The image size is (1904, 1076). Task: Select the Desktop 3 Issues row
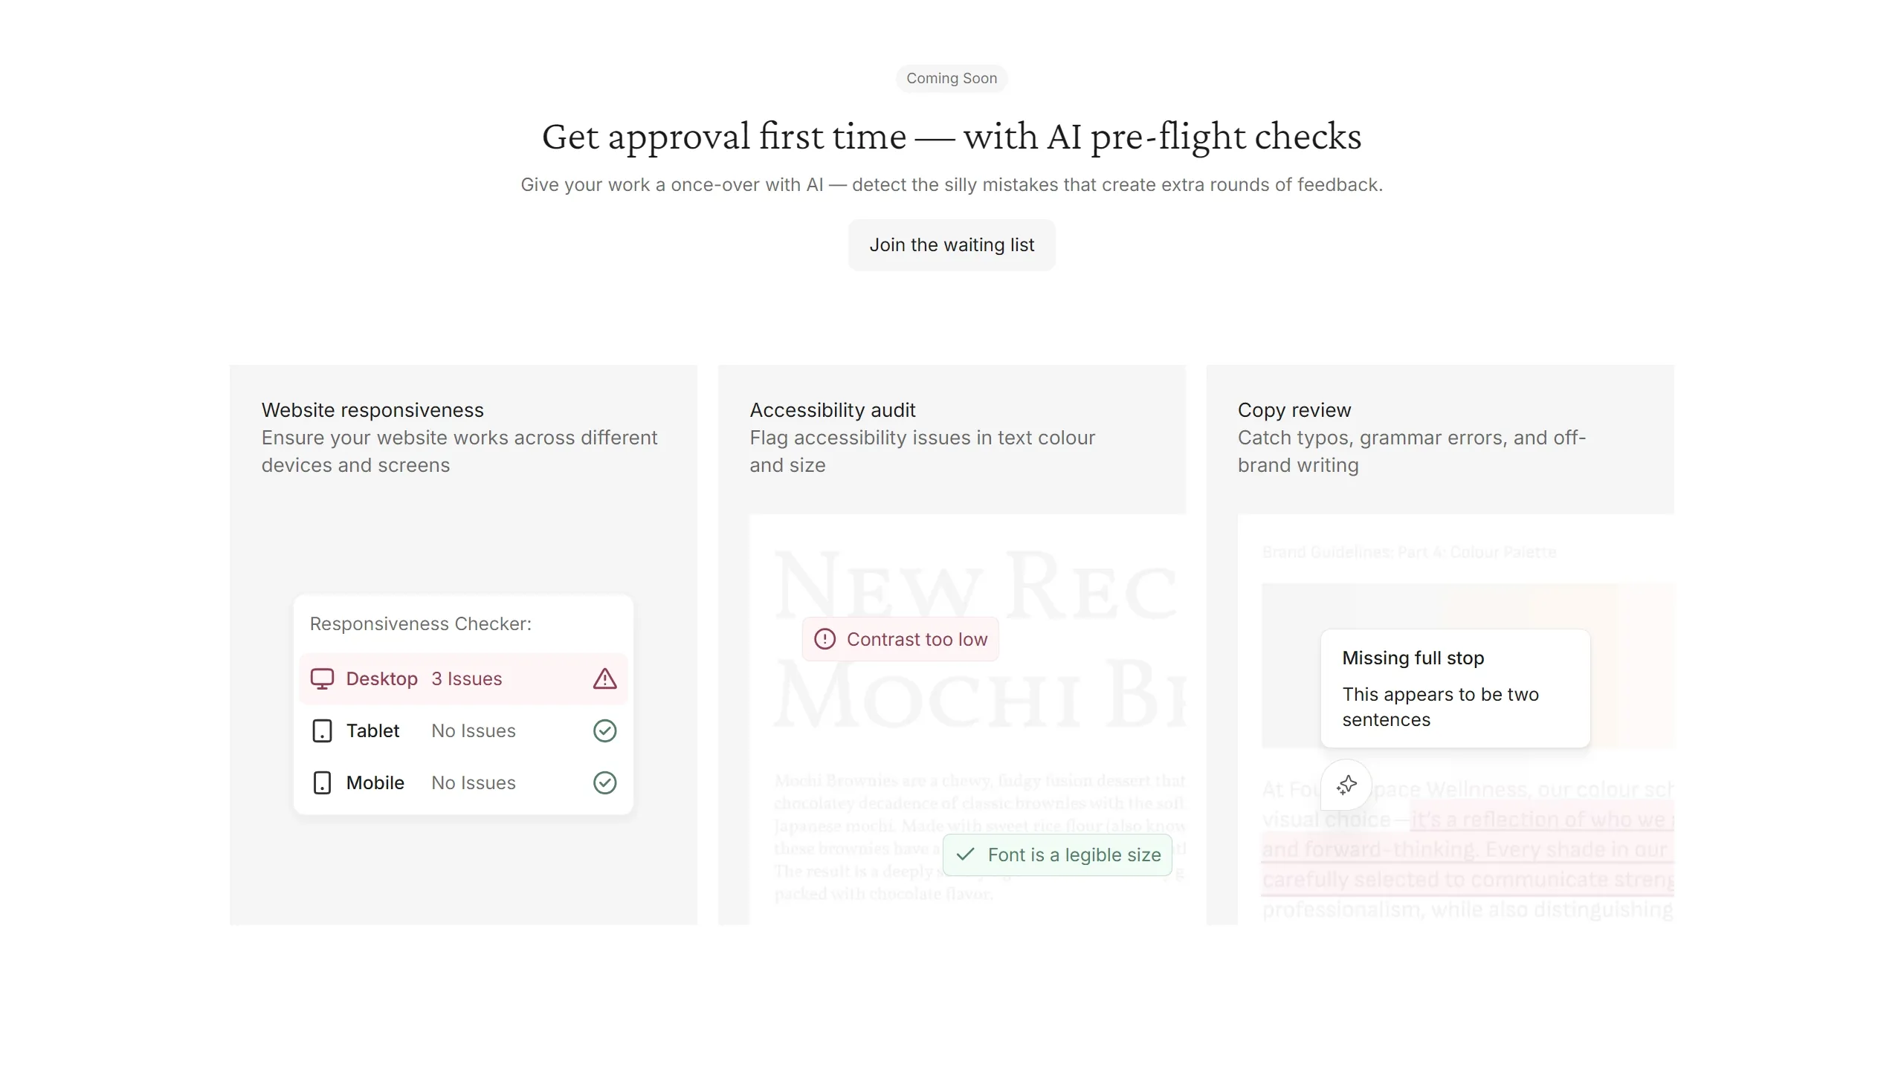tap(463, 678)
